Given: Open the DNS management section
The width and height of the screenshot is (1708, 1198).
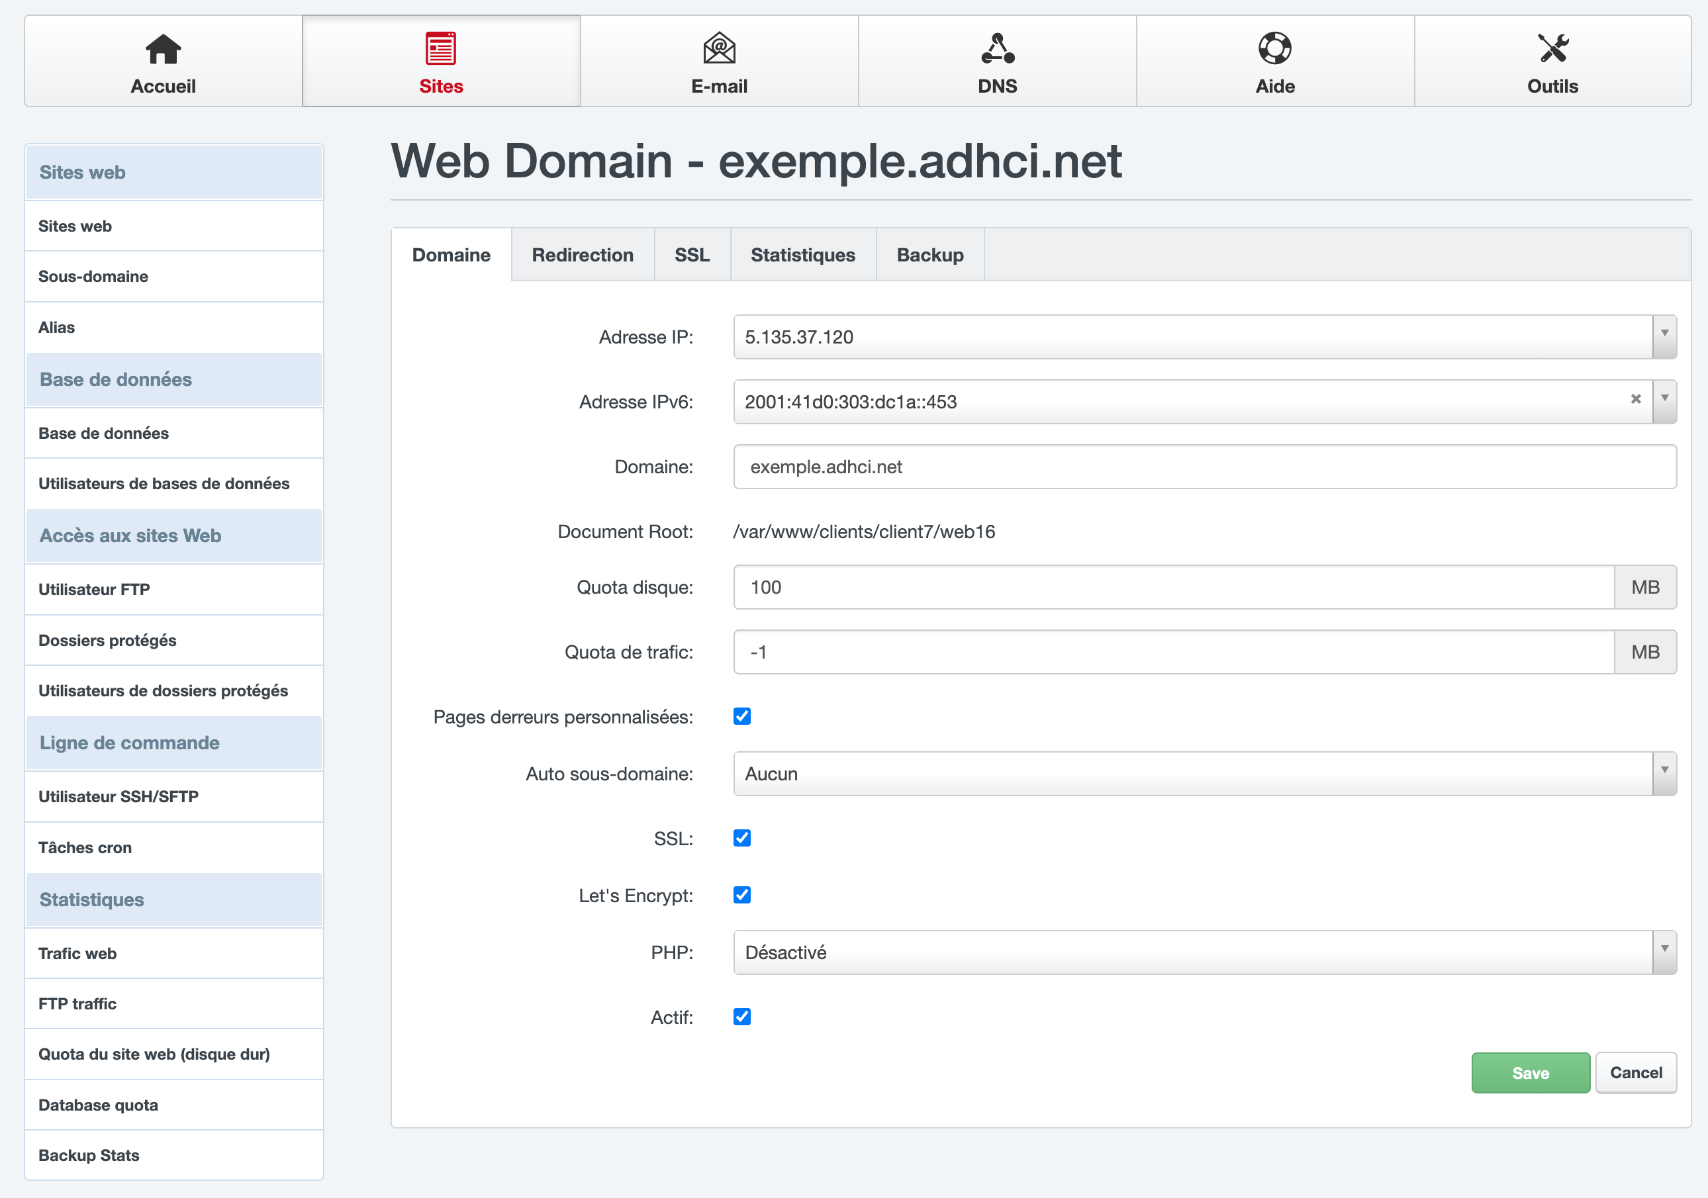Looking at the screenshot, I should coord(997,61).
